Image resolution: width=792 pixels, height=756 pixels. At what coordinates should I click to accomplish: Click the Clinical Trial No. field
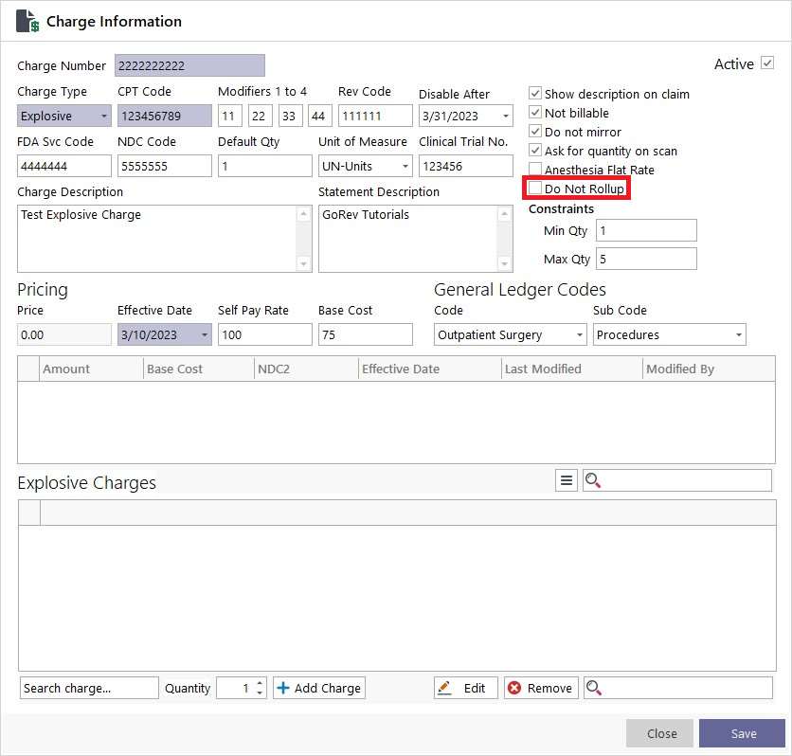coord(466,166)
